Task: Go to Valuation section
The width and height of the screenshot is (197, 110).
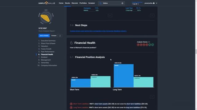Action: tap(44, 46)
